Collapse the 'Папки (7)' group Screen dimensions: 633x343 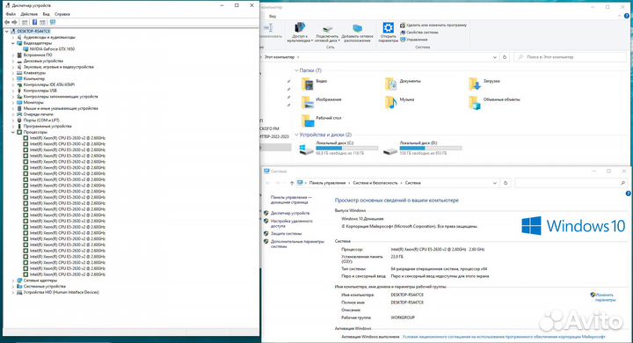296,70
